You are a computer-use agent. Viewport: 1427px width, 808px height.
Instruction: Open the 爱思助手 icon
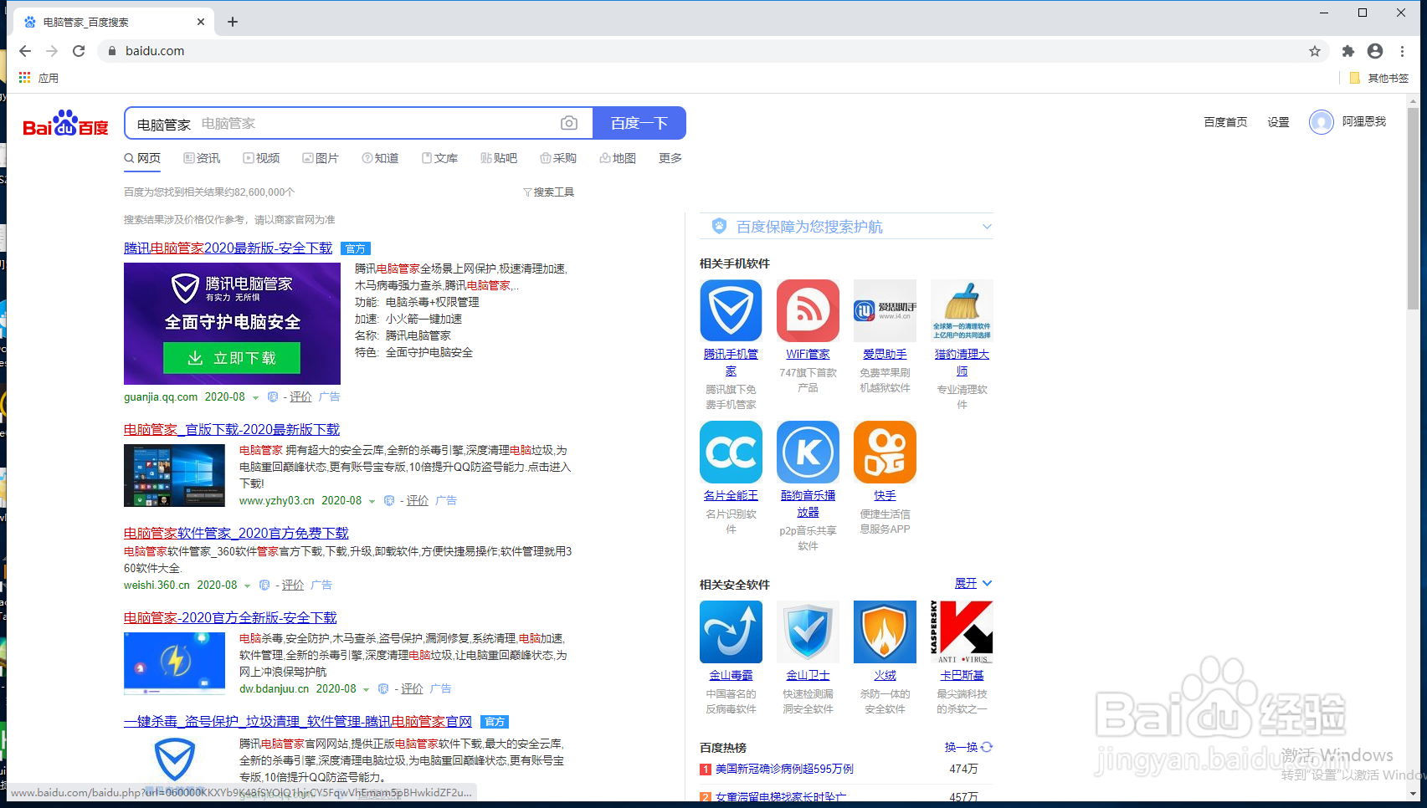[x=884, y=310]
